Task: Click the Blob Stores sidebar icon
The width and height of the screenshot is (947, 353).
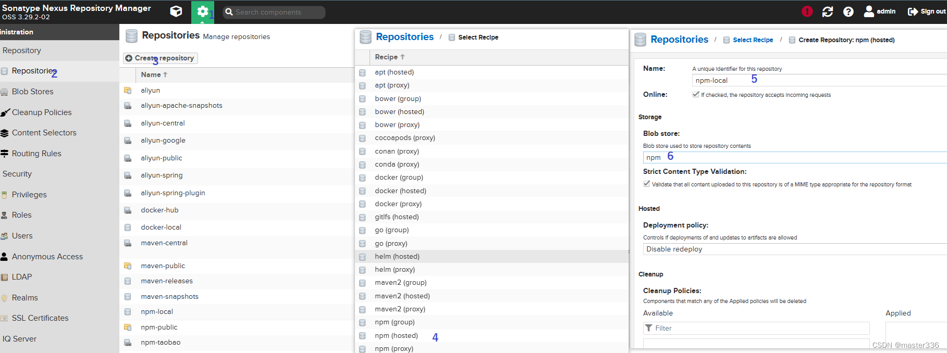Action: coord(4,92)
